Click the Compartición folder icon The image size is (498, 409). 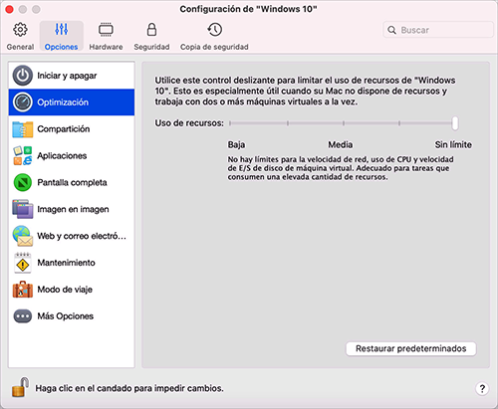pos(23,129)
